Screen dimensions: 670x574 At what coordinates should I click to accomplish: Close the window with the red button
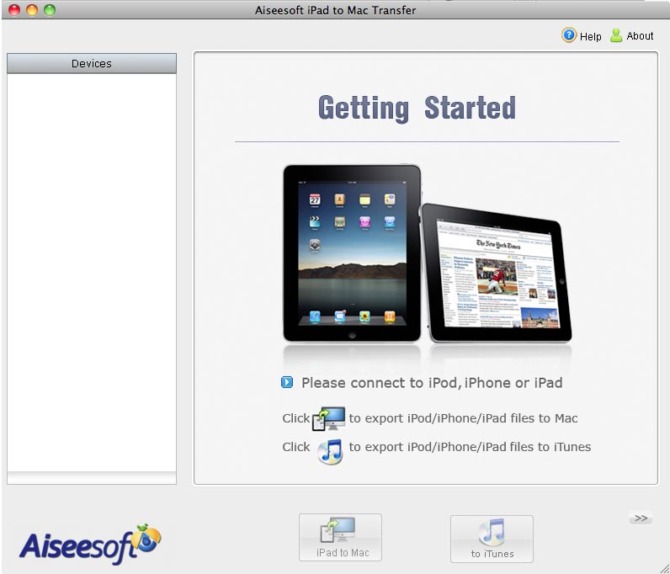[14, 10]
